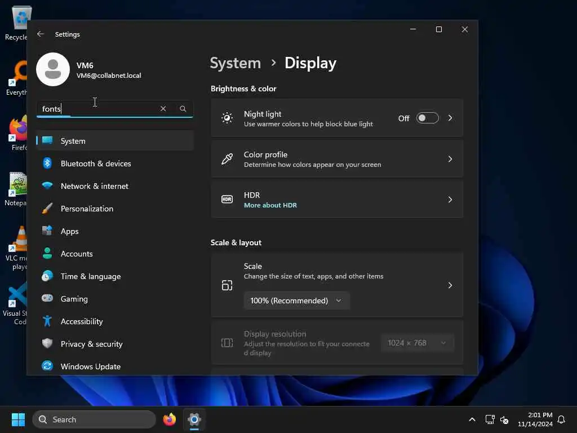
Task: Open the Recycle Bin desktop icon
Action: (x=15, y=23)
